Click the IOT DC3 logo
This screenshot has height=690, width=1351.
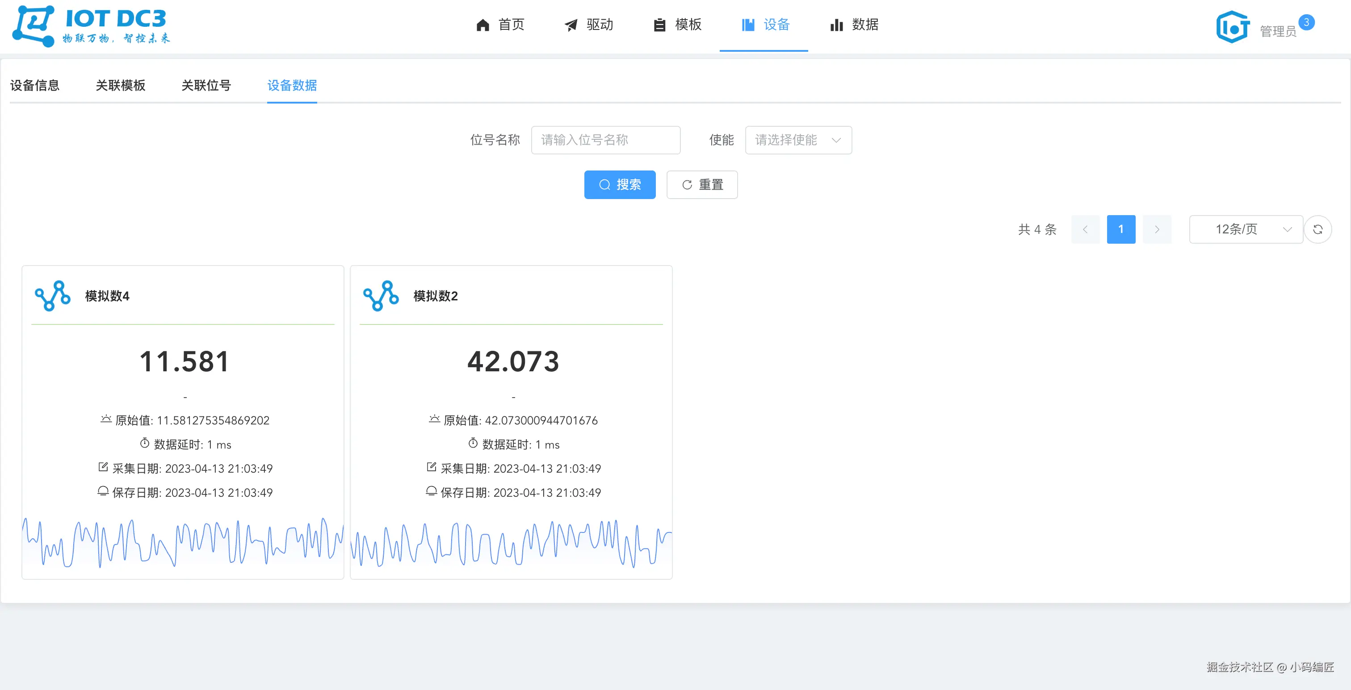92,26
